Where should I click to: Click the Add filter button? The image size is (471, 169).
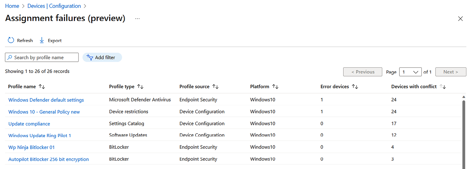[x=102, y=57]
